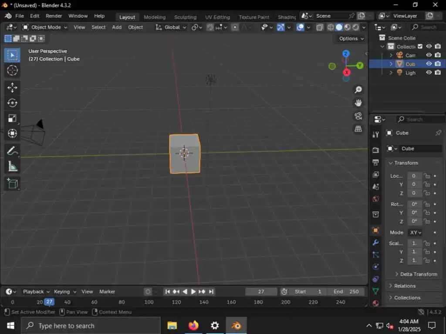Click current frame field showing 27
The image size is (446, 334).
click(x=261, y=292)
